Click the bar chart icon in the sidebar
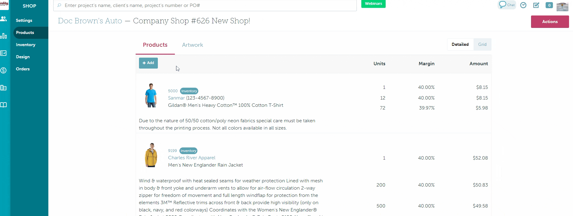Viewport: 573px width, 216px height. click(4, 36)
